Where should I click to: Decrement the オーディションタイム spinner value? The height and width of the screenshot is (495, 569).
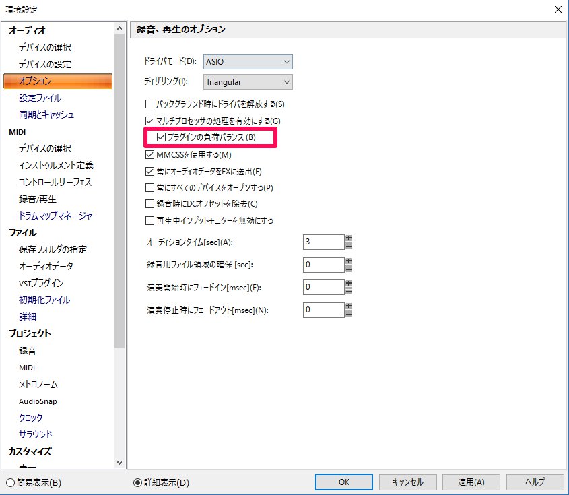click(x=349, y=246)
